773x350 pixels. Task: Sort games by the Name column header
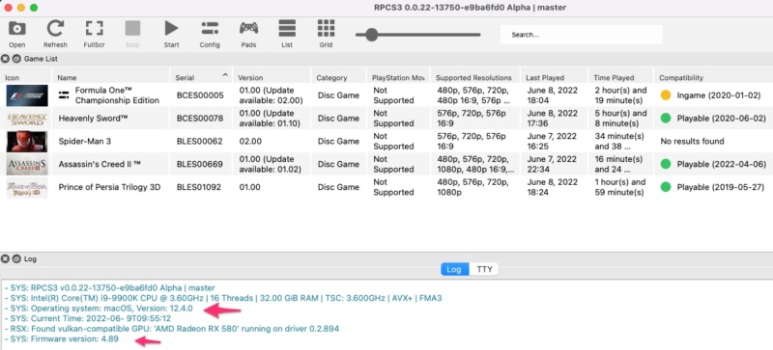pyautogui.click(x=111, y=77)
